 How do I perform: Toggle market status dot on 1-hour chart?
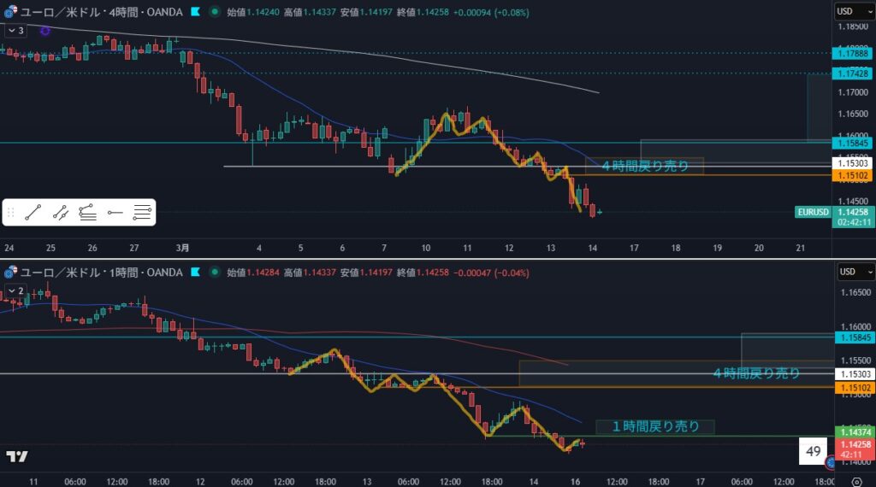pyautogui.click(x=213, y=273)
